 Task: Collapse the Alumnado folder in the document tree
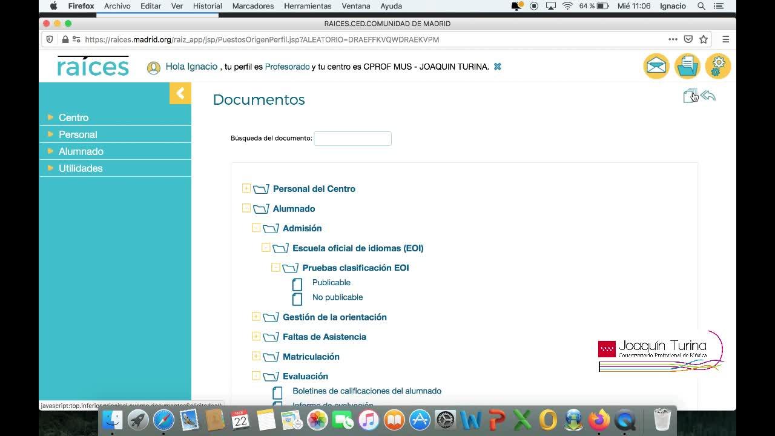(246, 208)
